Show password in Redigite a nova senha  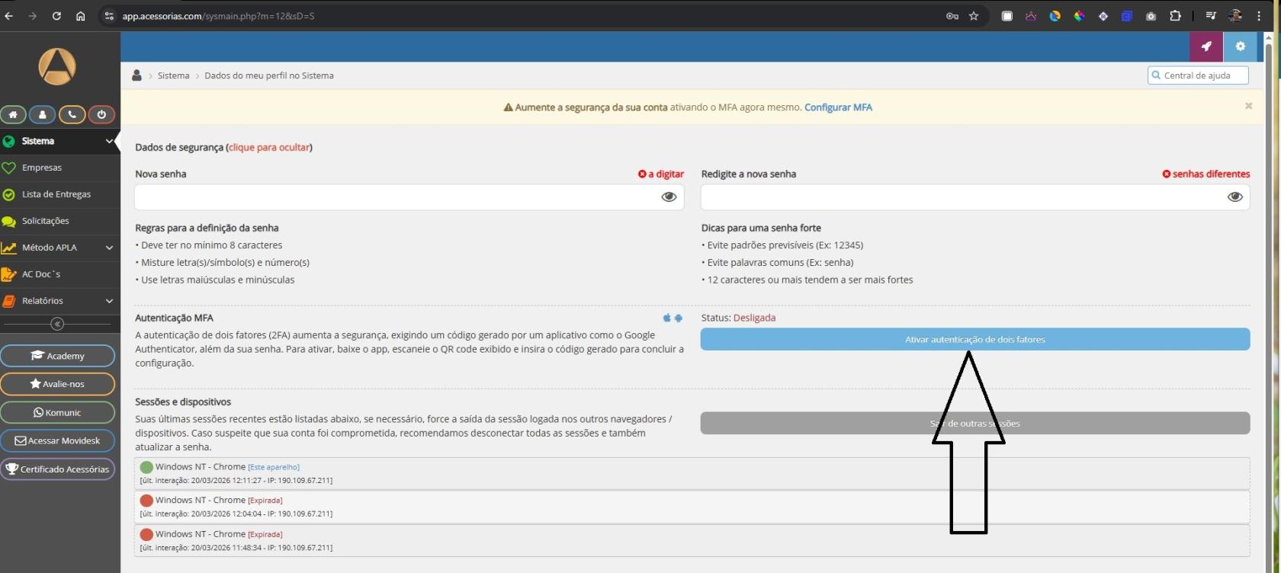(1234, 197)
